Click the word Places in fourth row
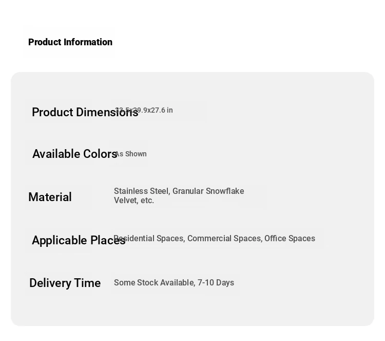This screenshot has height=341, width=385. (108, 240)
